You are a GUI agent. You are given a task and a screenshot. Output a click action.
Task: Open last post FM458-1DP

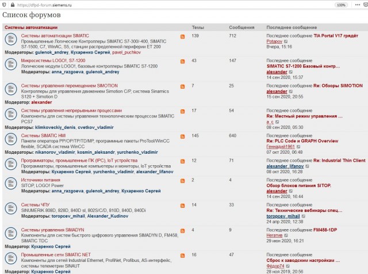(x=325, y=230)
